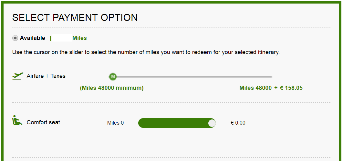The width and height of the screenshot is (343, 161).
Task: Click the middle of the Airfare miles slider track
Action: [190, 77]
